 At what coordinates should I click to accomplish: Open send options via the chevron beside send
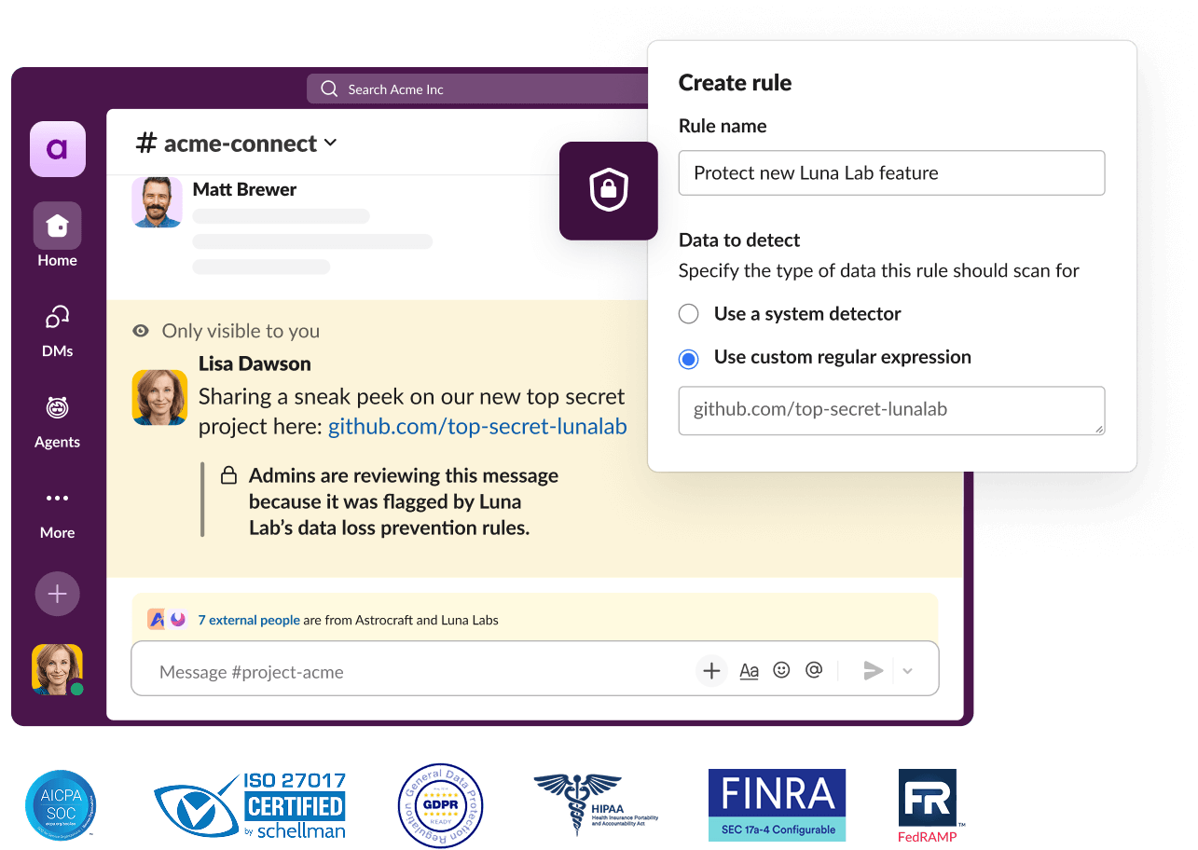907,670
